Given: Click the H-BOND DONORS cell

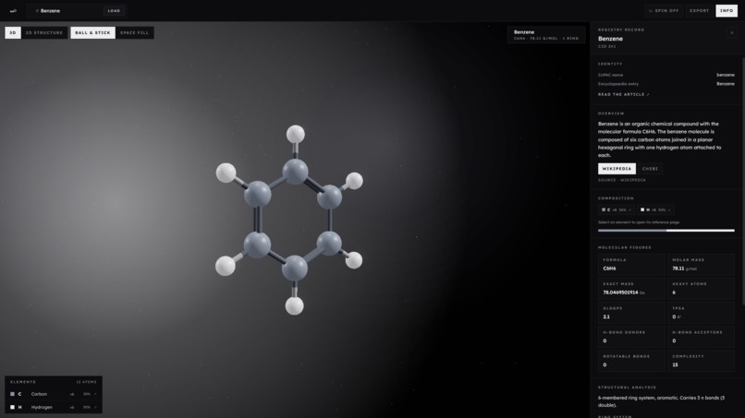Looking at the screenshot, I should (631, 337).
